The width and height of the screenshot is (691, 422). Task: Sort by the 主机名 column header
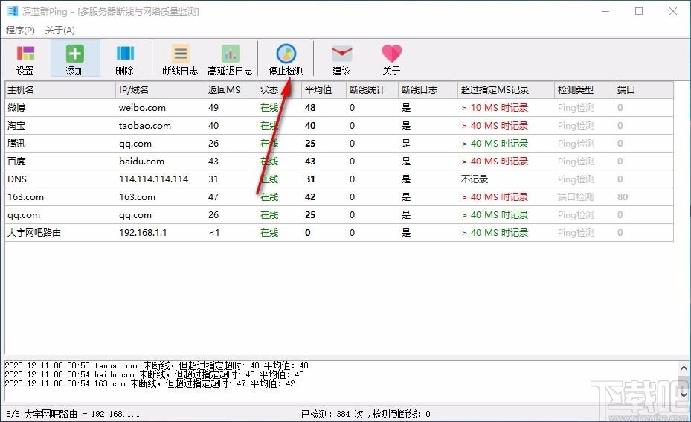click(x=60, y=90)
